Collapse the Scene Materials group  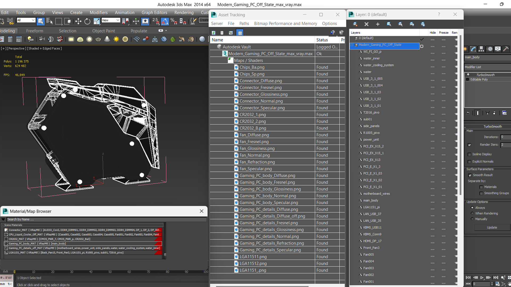point(3,225)
